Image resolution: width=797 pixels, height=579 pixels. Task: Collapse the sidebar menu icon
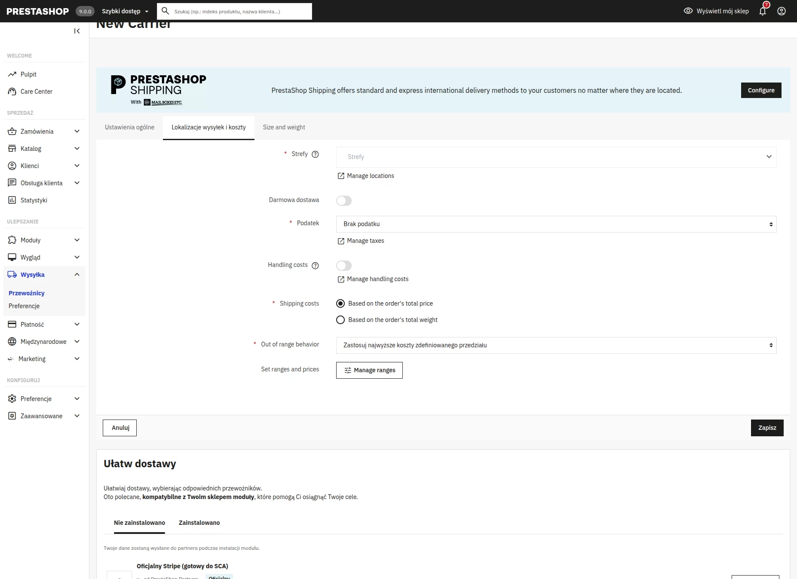pyautogui.click(x=77, y=31)
